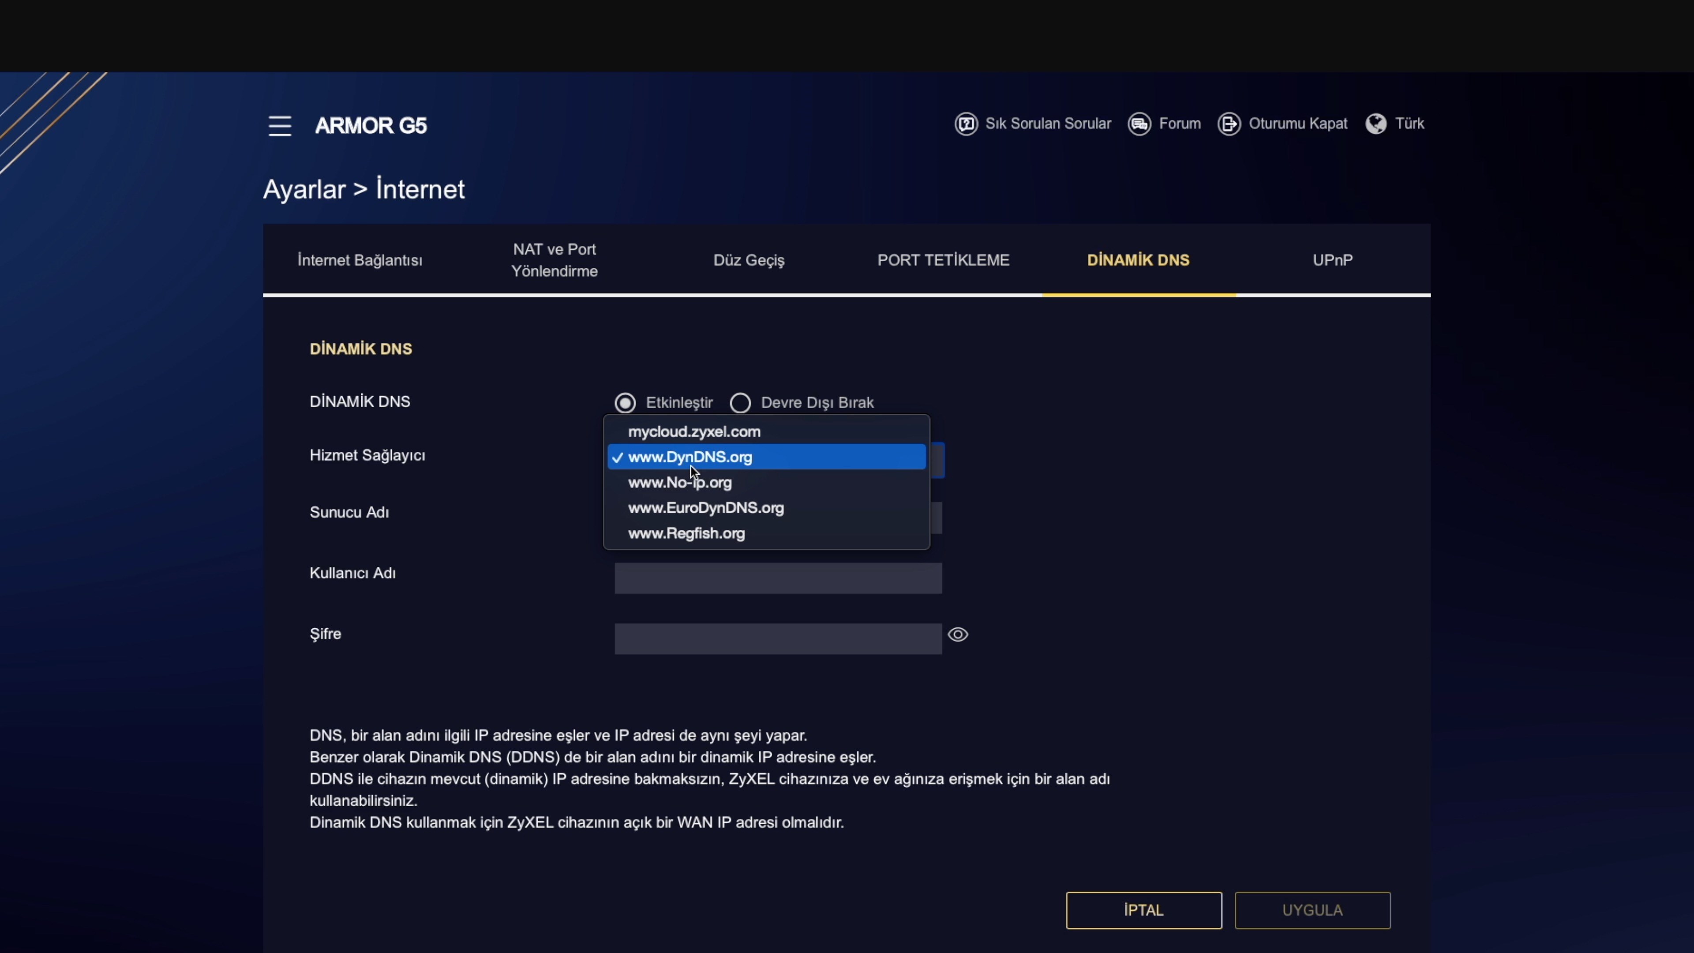Open the Düz Geçiş tab
The width and height of the screenshot is (1694, 953).
tap(749, 260)
